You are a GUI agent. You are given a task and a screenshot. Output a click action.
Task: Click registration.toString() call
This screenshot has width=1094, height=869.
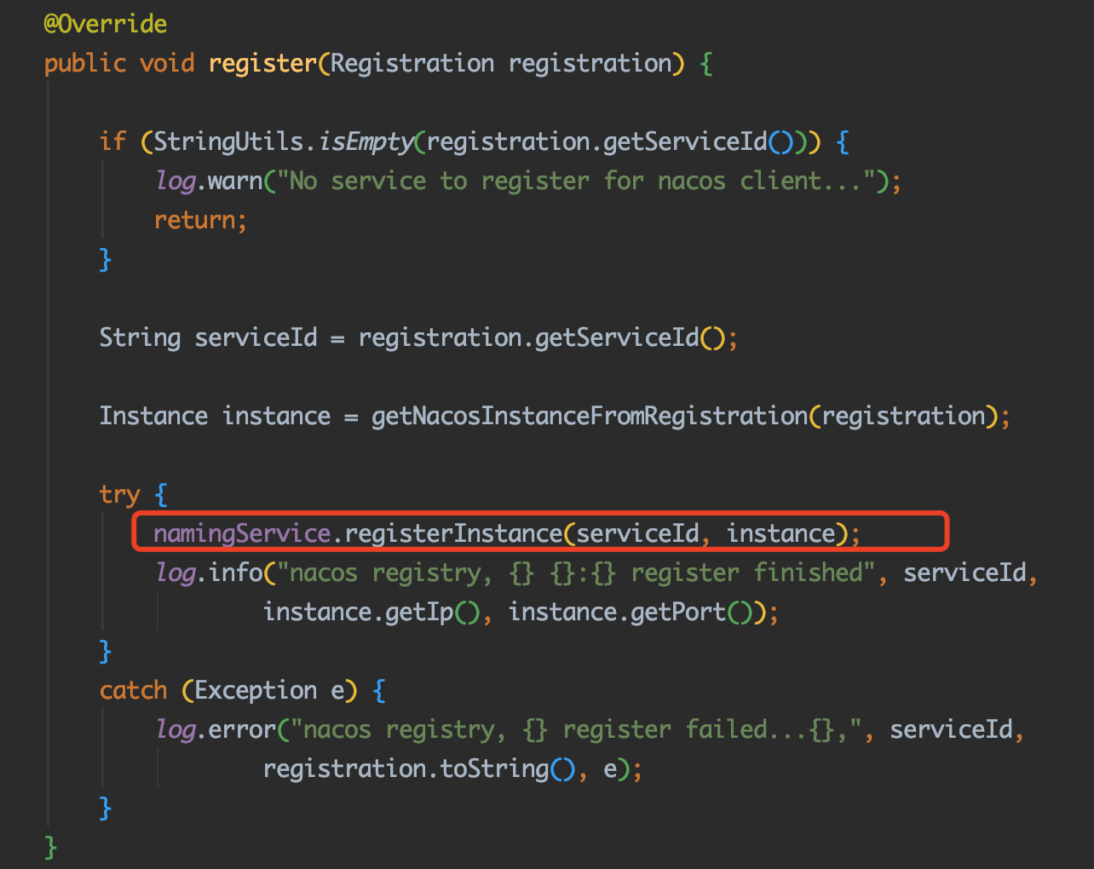pos(419,768)
